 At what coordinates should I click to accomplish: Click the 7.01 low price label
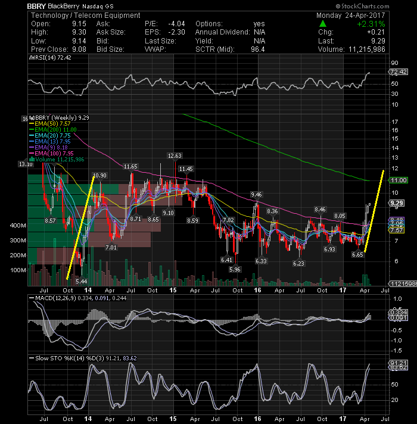pyautogui.click(x=111, y=247)
